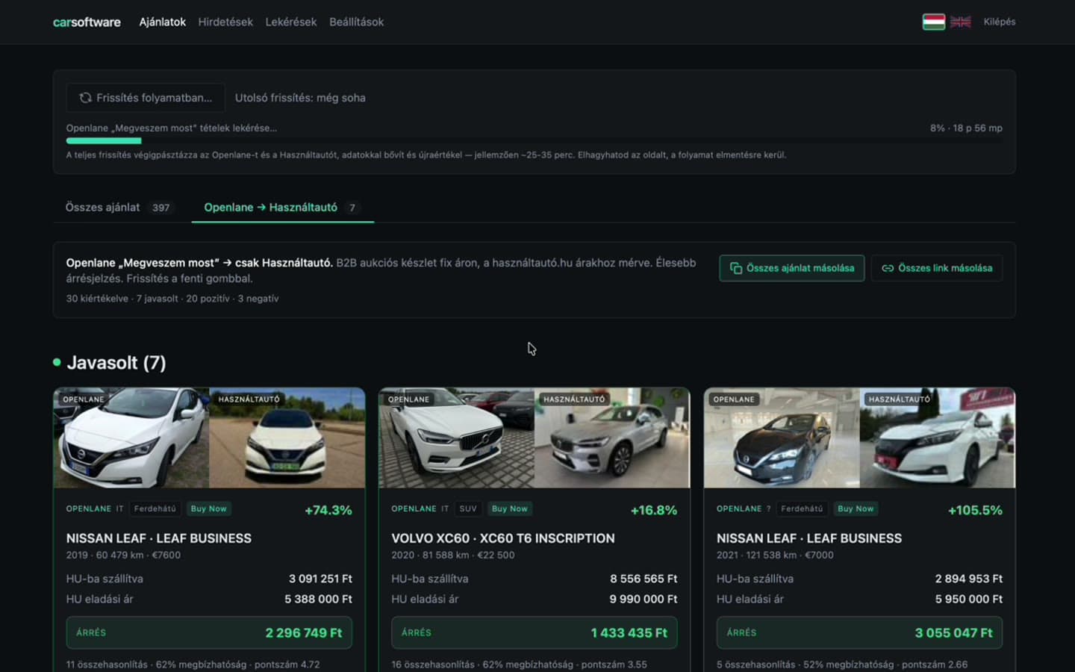
Task: Click the Ferdehátú tag on the 2019 Leaf
Action: pos(155,508)
